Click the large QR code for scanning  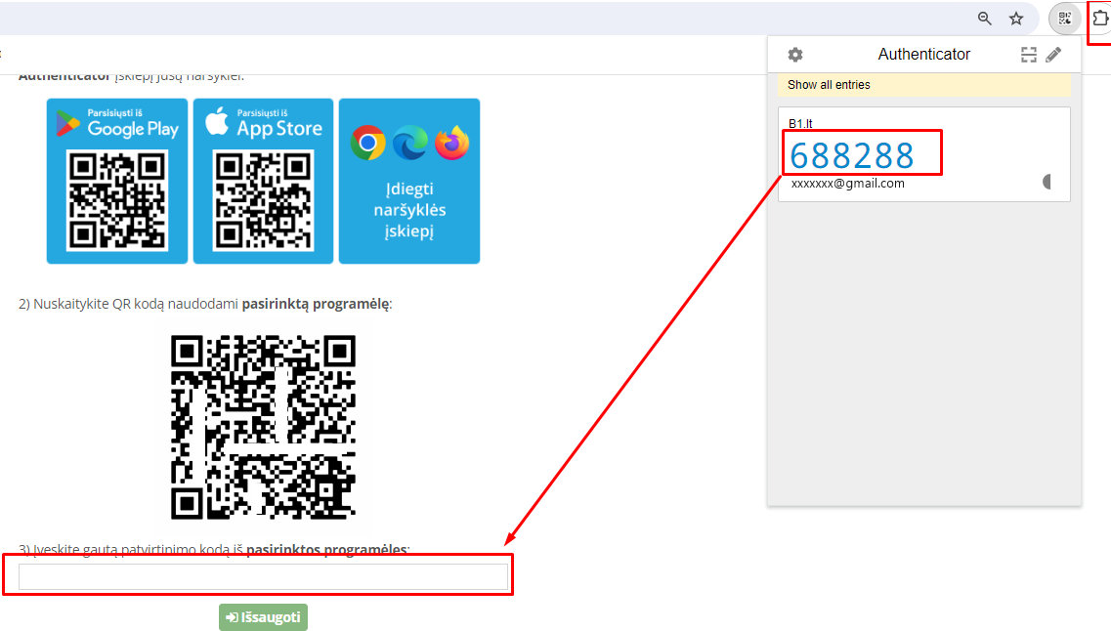(x=263, y=427)
